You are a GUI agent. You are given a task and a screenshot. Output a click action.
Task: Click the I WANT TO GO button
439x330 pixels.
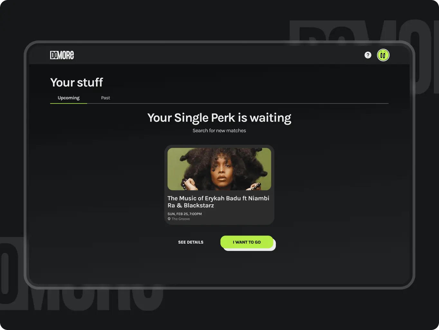coord(247,242)
